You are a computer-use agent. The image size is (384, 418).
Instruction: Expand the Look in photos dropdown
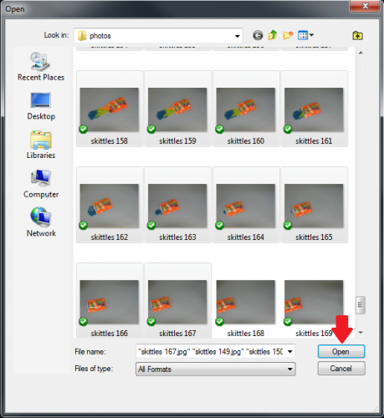tap(237, 36)
